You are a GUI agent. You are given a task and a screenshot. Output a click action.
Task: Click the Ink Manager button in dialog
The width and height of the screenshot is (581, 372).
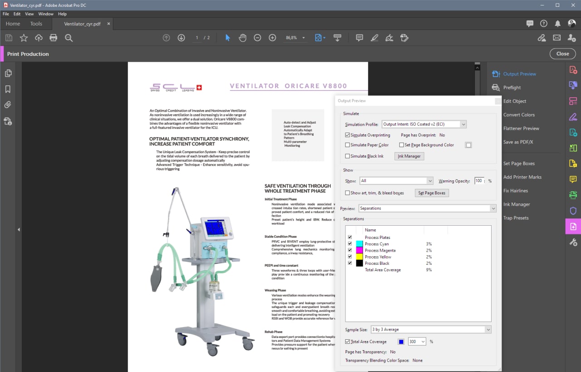tap(409, 156)
